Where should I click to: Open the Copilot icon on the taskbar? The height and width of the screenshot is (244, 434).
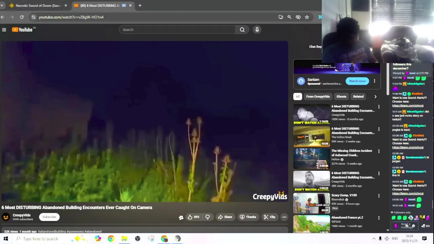(98, 239)
